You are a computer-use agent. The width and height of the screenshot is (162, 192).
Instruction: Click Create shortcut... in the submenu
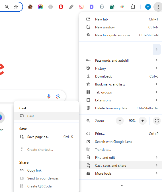(x=46, y=149)
